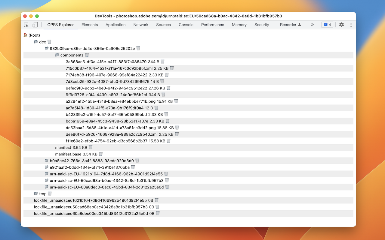Select file 715c0b87-4f64-4521-a11a-167c0c92b95f.xml
Image resolution: width=385 pixels, height=240 pixels.
click(x=109, y=68)
